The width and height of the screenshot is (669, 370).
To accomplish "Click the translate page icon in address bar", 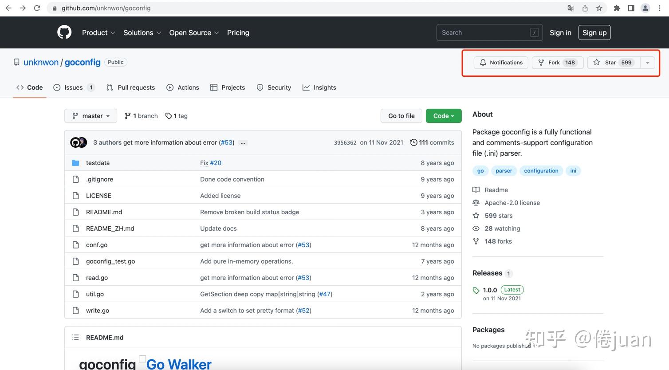I will coord(571,8).
